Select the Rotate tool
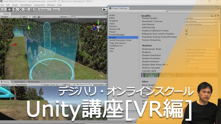Viewport: 221px width, 124px height. (15, 10)
